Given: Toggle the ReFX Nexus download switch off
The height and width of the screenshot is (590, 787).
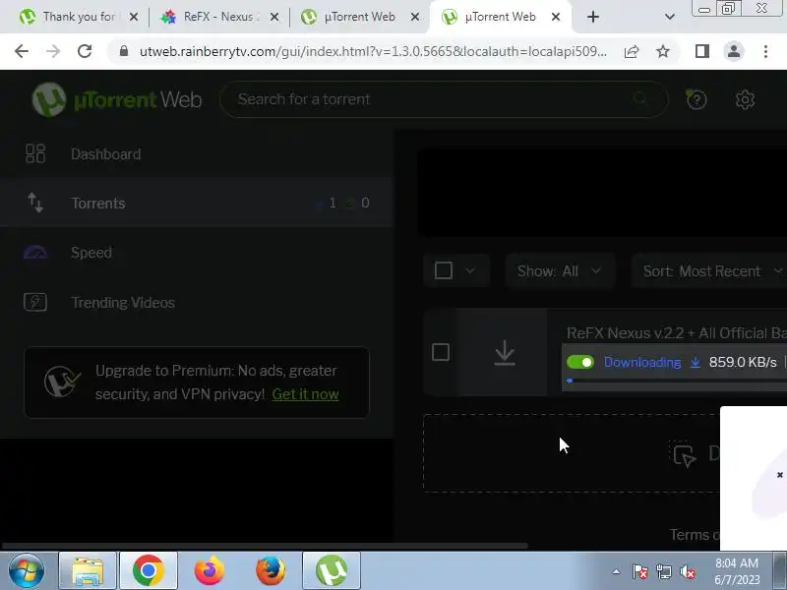Looking at the screenshot, I should [x=580, y=362].
